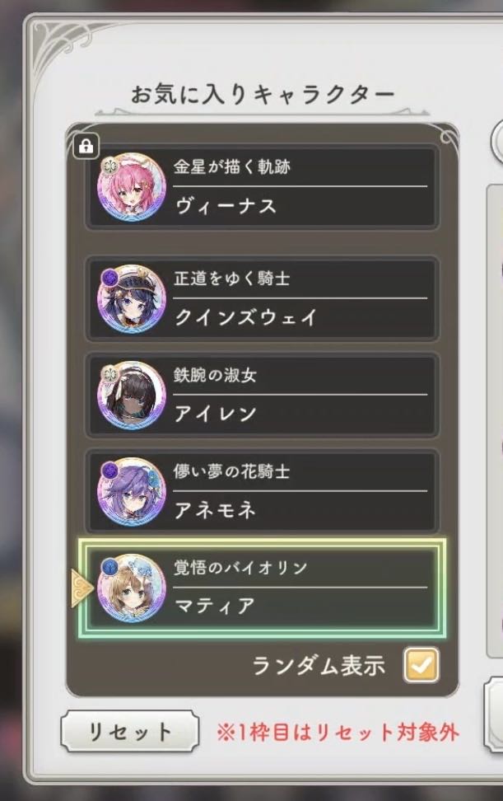The image size is (503, 801).
Task: Click the ランダム表示 label
Action: click(319, 666)
